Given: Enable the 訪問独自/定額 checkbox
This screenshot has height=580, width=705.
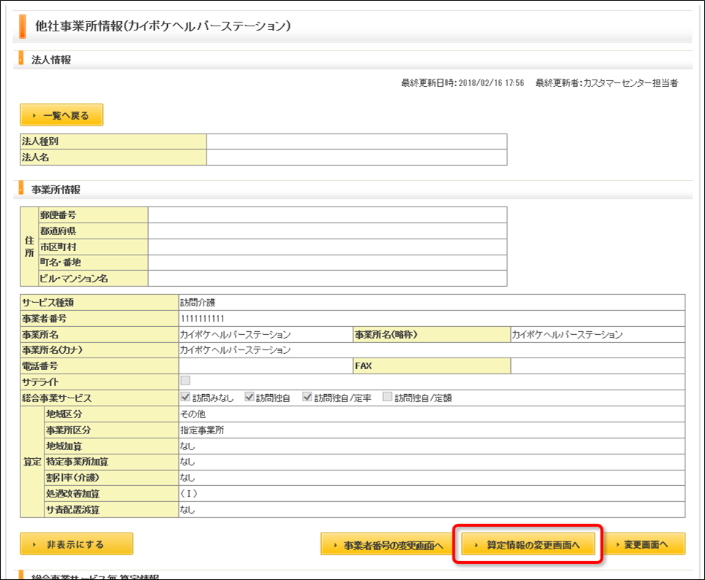Looking at the screenshot, I should [387, 397].
